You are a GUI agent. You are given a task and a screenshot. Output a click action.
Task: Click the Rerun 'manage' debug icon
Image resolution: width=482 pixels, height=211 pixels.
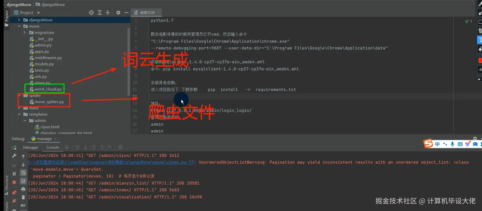pos(14,147)
